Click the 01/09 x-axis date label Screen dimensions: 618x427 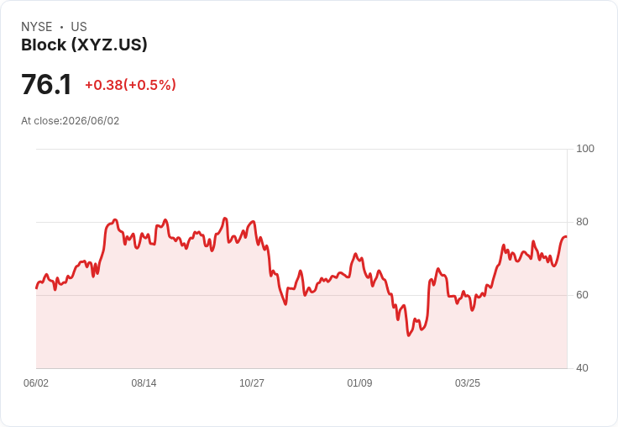[359, 382]
